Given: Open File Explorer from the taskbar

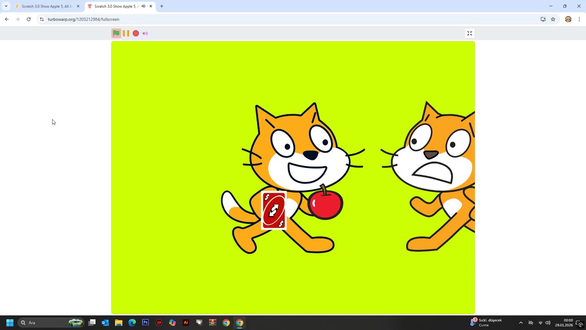Looking at the screenshot, I should point(119,323).
